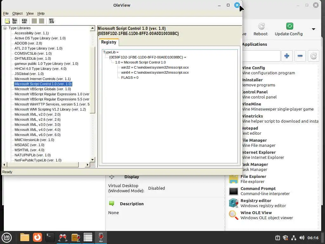Image resolution: width=325 pixels, height=244 pixels.
Task: Click the VIEW toolbar icon
Action: [51, 21]
